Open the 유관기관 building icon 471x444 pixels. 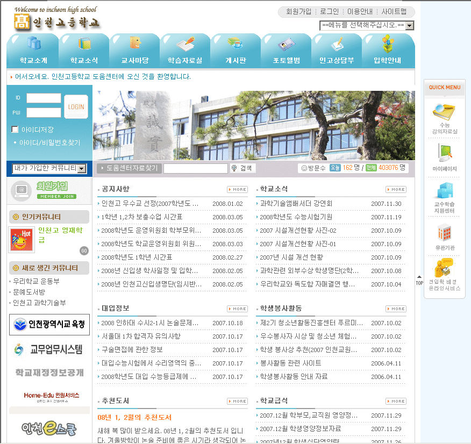[x=444, y=232]
